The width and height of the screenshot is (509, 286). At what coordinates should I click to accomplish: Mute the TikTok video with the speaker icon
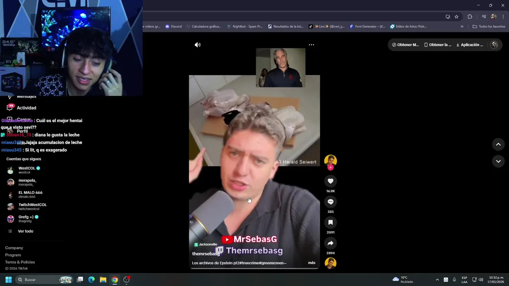197,45
